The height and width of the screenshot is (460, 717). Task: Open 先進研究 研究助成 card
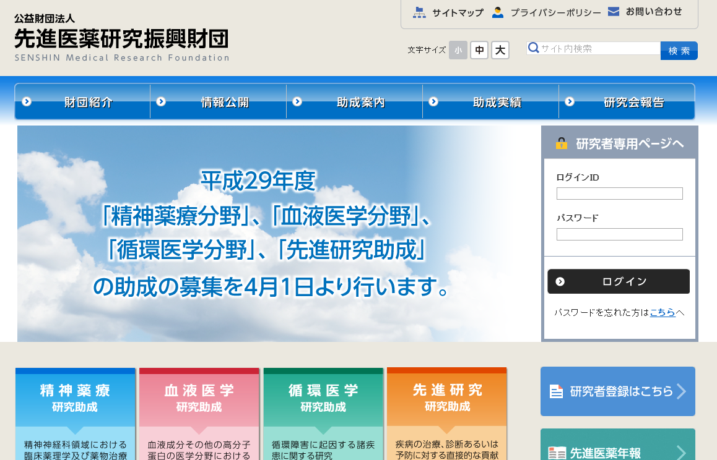(x=447, y=414)
